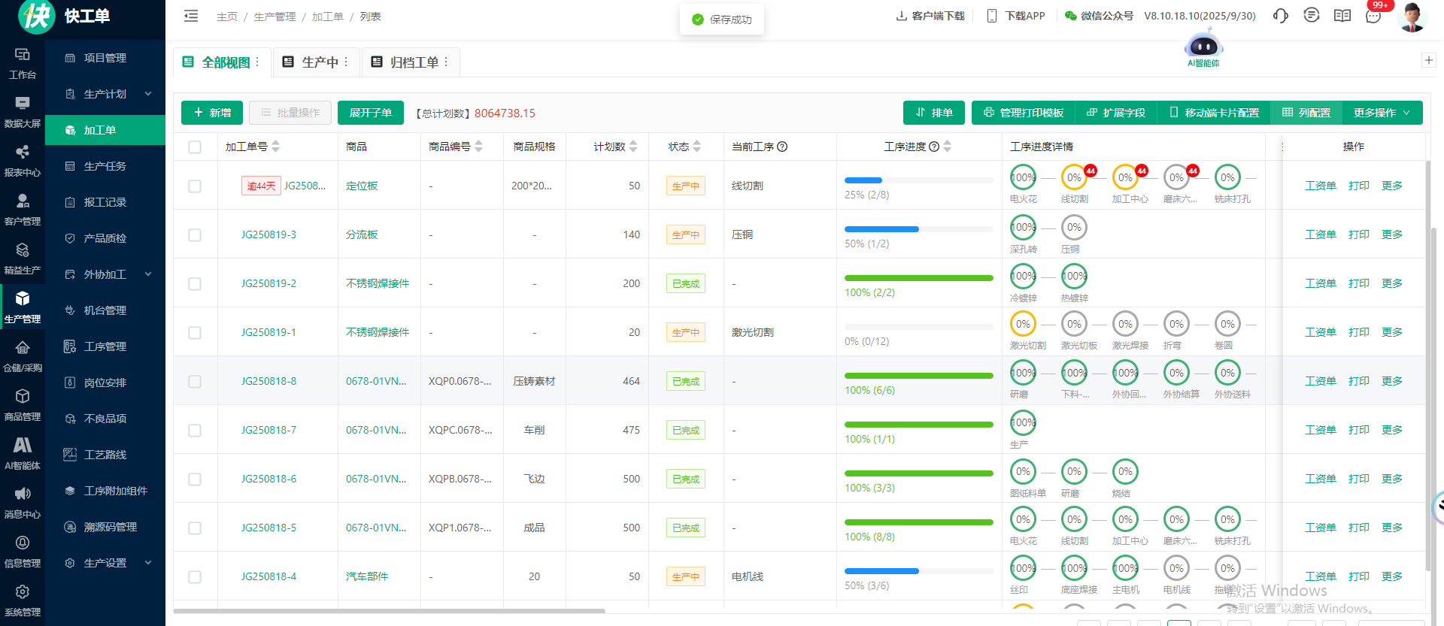Open work order link JG250819-2
The height and width of the screenshot is (626, 1444).
click(268, 283)
